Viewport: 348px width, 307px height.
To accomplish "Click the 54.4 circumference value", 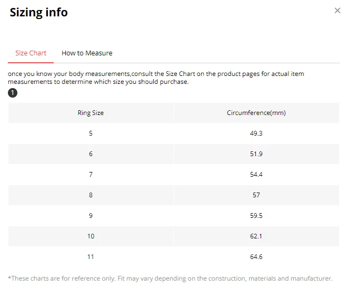I will (256, 175).
